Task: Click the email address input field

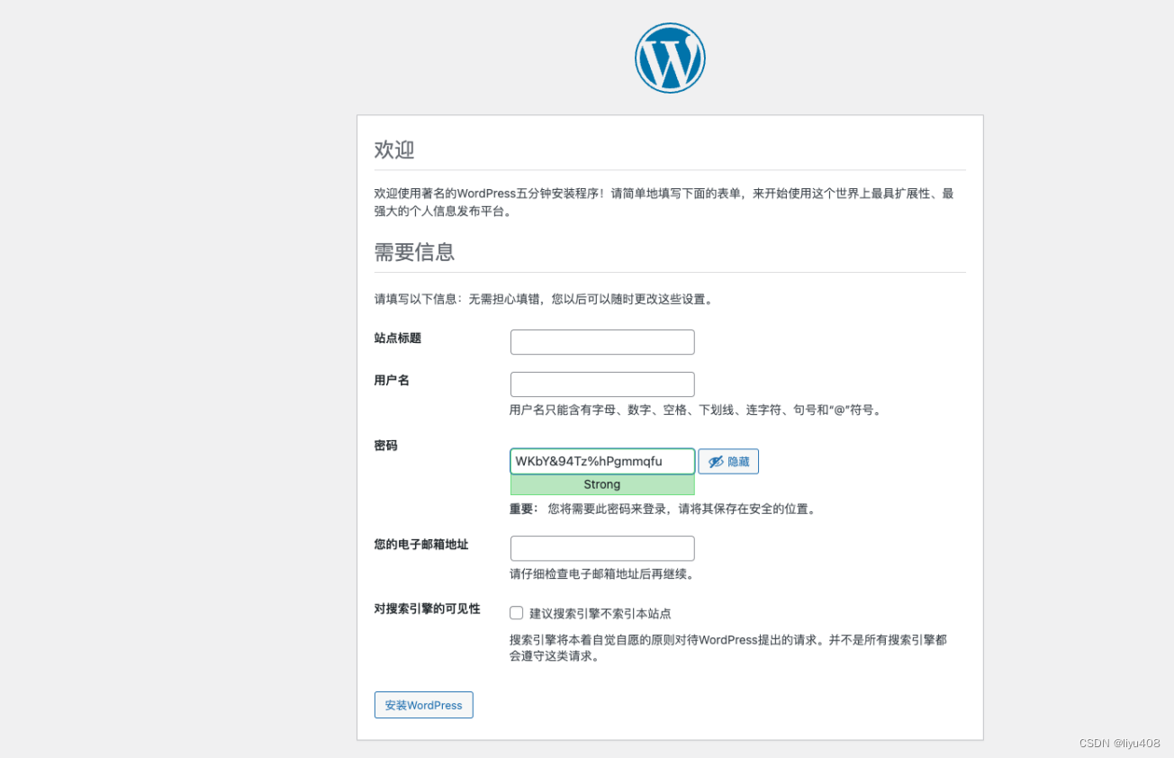Action: (x=601, y=548)
